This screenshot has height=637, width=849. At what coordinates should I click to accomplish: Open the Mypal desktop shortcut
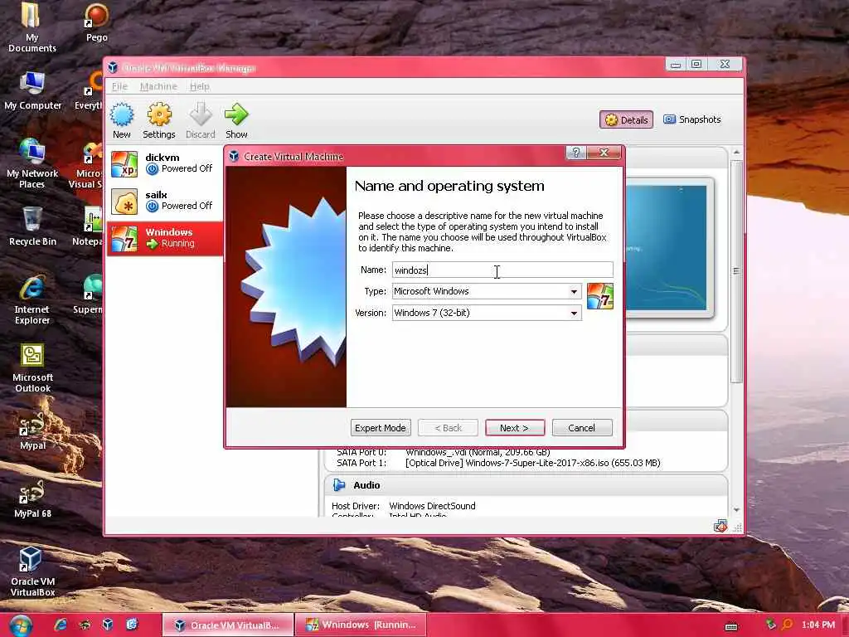(32, 431)
